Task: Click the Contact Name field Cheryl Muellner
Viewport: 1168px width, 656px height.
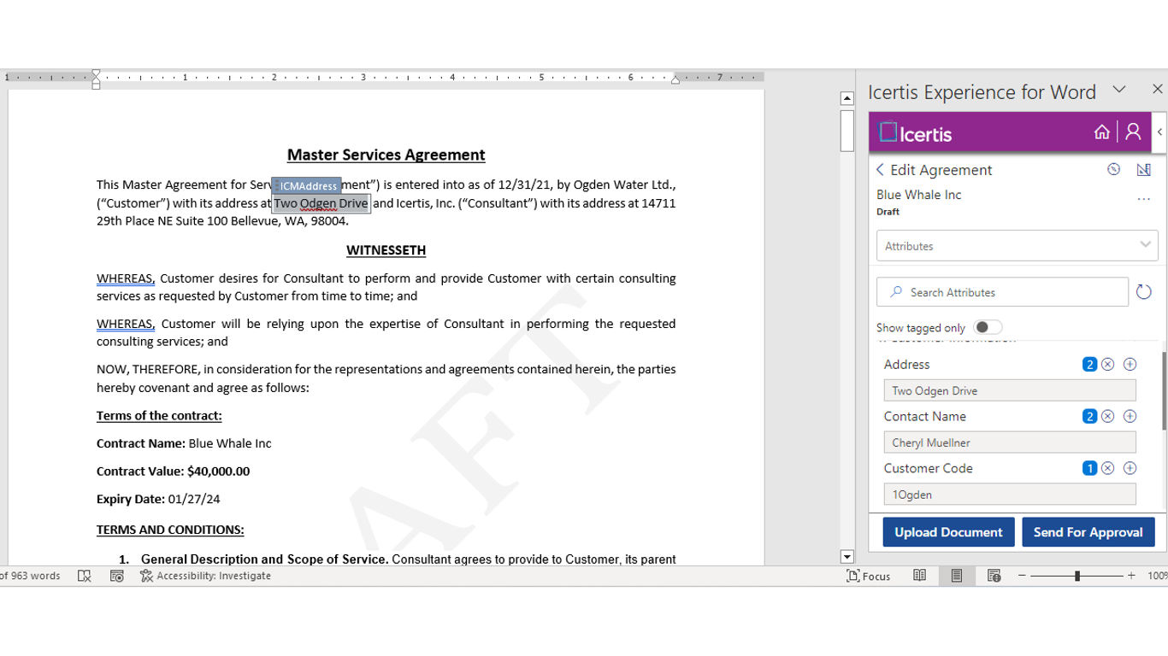Action: [1010, 442]
